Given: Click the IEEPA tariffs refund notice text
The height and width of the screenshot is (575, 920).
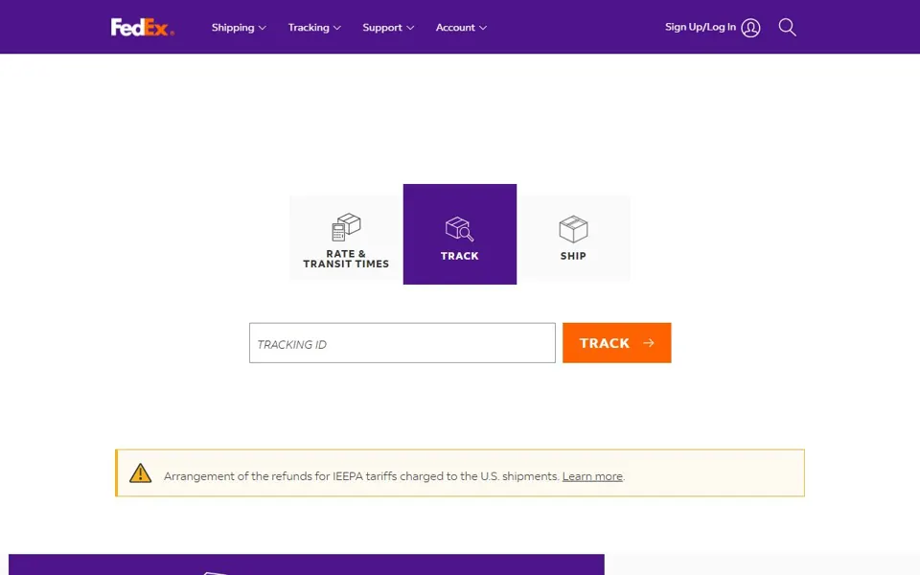Looking at the screenshot, I should [361, 476].
